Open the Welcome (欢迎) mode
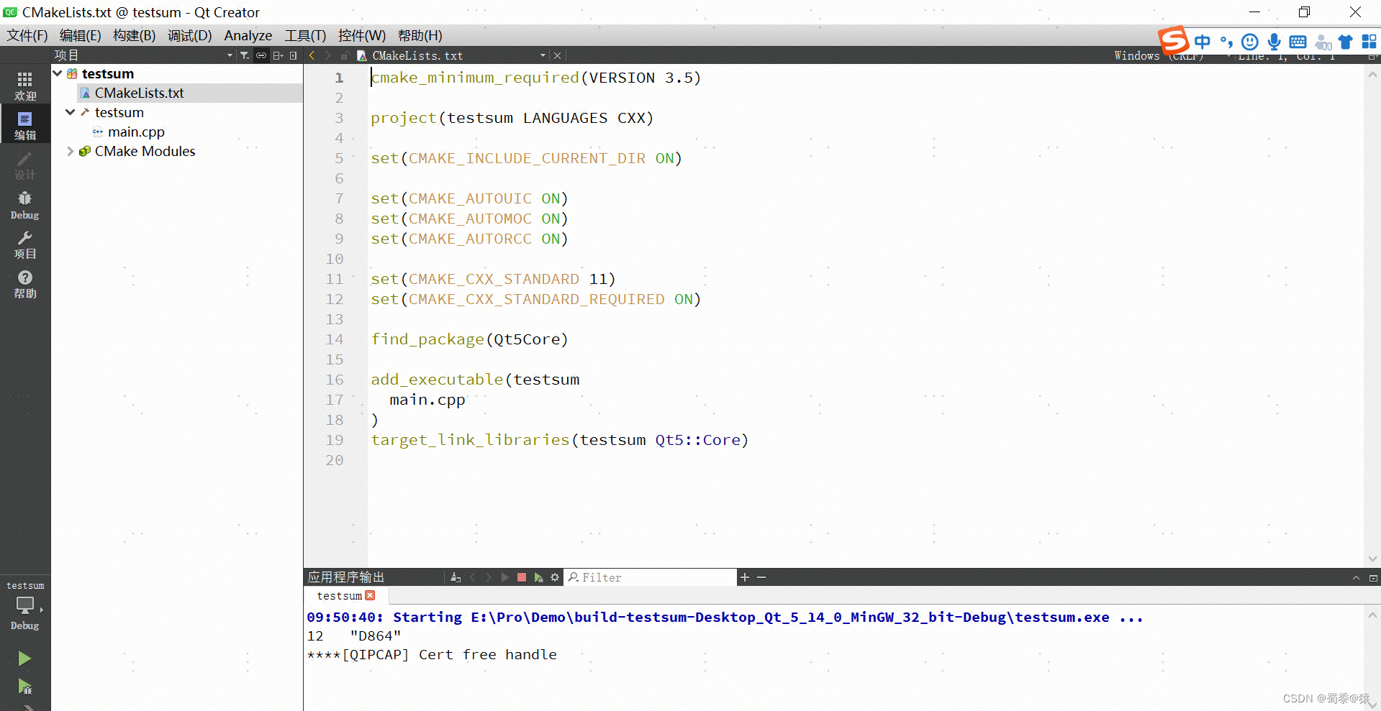 coord(25,85)
